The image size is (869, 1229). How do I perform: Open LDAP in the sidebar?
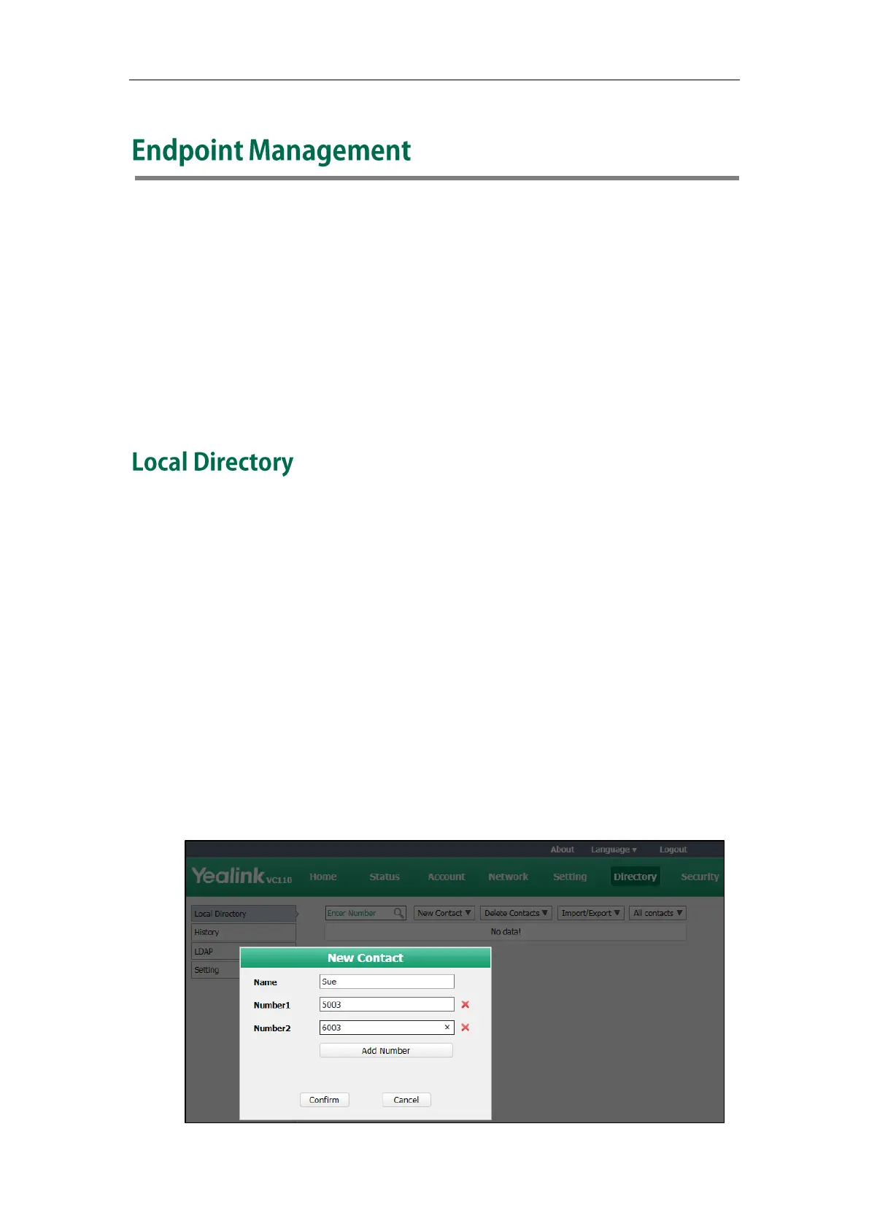click(216, 951)
